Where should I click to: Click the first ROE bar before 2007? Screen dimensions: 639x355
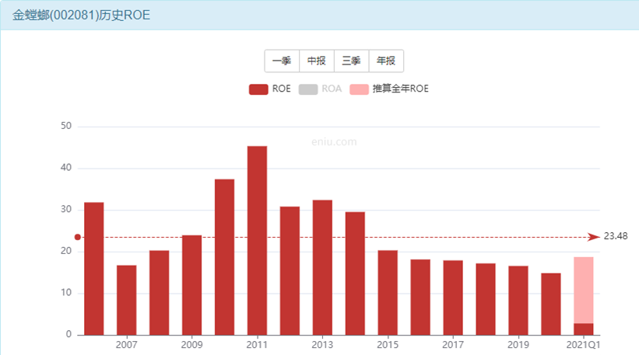[93, 269]
